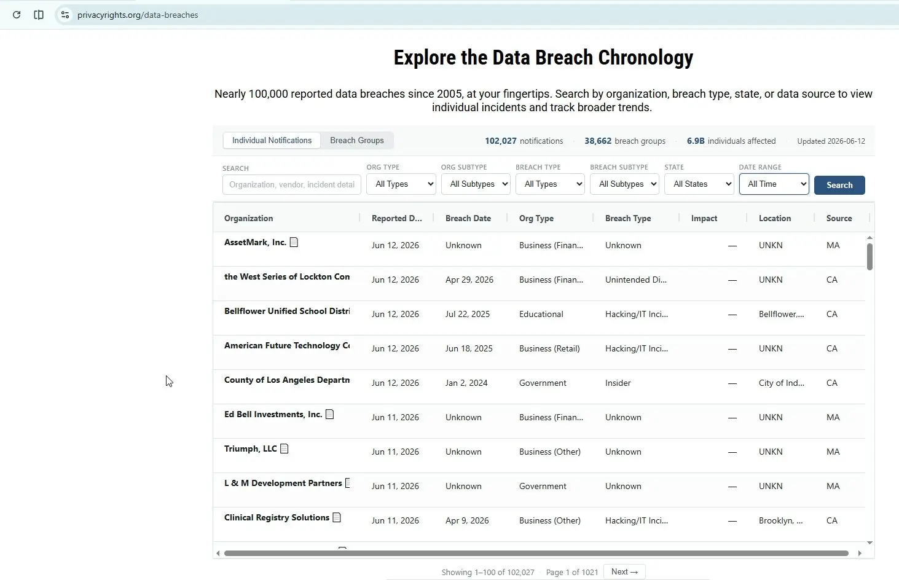Sort by Impact column header
The width and height of the screenshot is (899, 580).
click(704, 218)
